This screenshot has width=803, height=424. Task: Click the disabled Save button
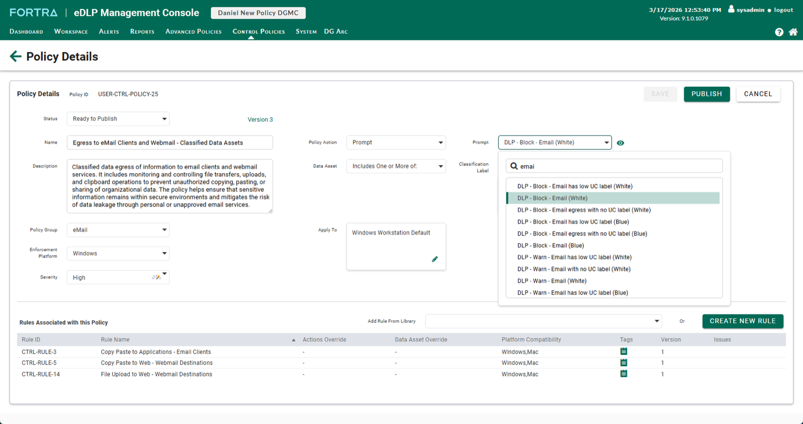click(x=660, y=94)
